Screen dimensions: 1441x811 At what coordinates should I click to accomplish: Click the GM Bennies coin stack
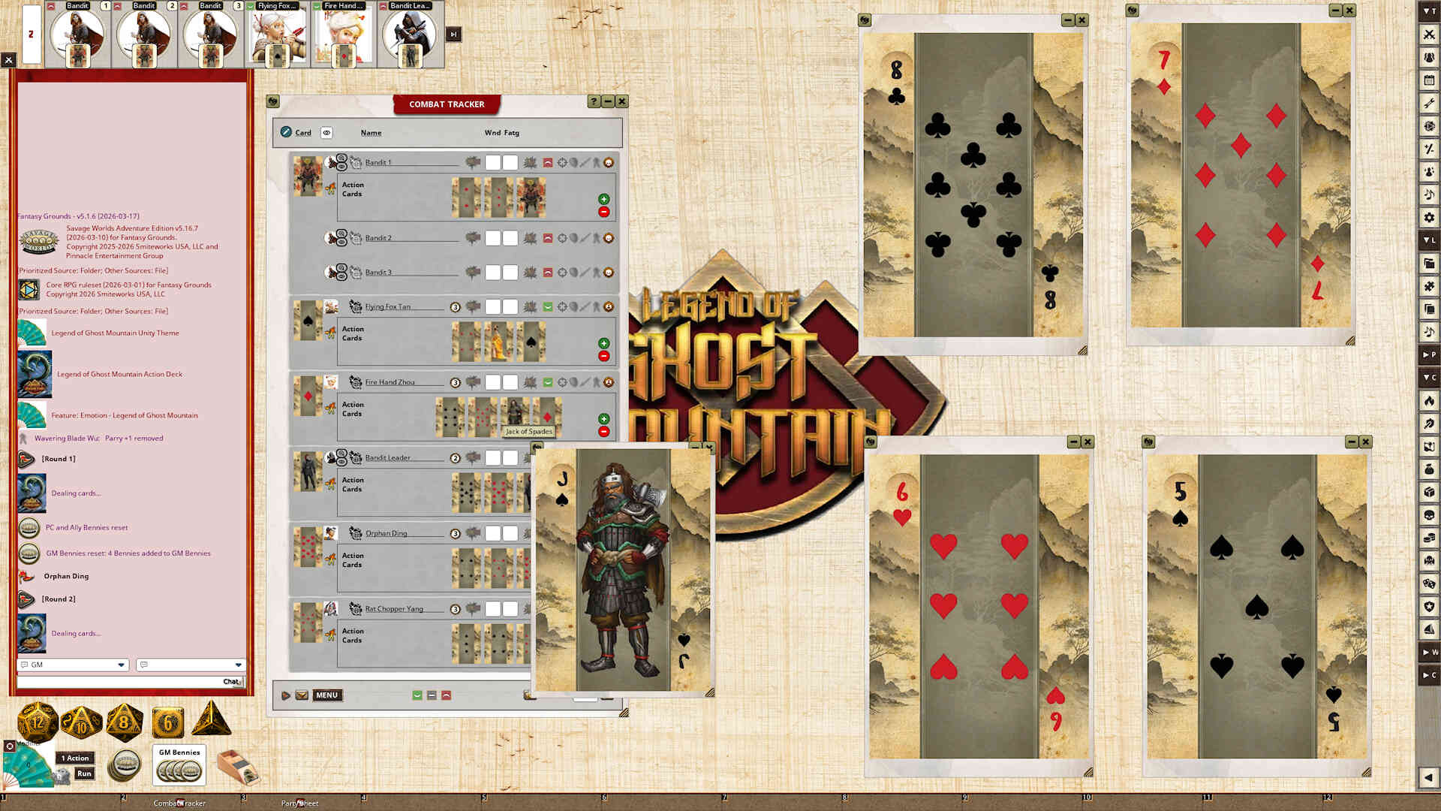point(179,770)
